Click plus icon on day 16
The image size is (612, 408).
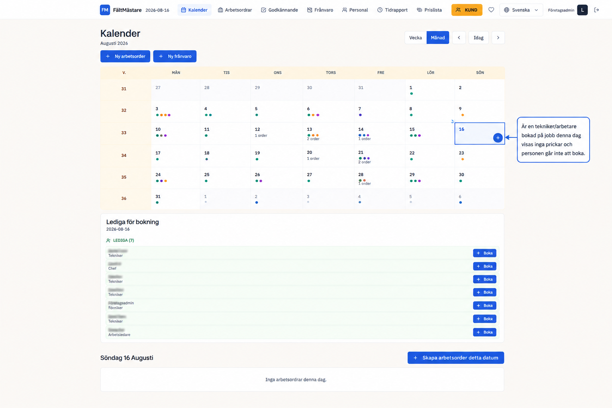[498, 137]
